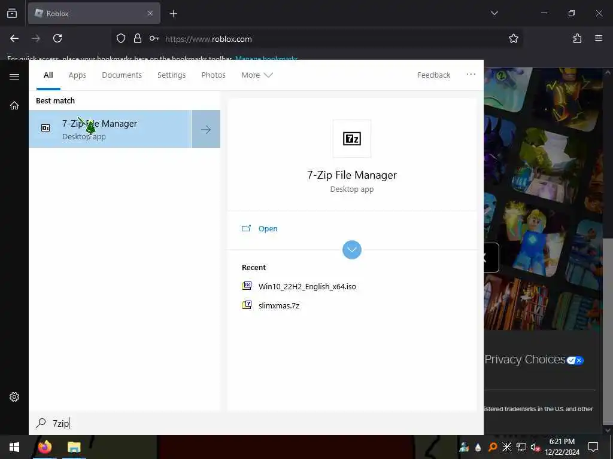Click the tracking protection shield icon in Firefox
613x459 pixels.
(121, 38)
